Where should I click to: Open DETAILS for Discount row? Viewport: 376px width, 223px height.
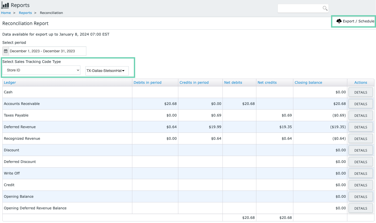(x=361, y=150)
